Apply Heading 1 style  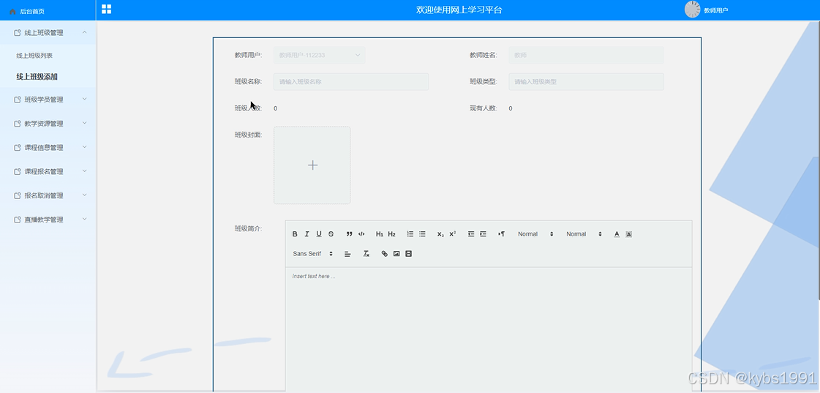pyautogui.click(x=380, y=234)
